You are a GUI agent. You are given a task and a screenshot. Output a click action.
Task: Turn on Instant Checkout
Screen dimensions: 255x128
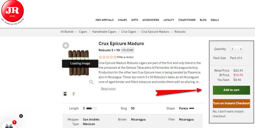pyautogui.click(x=231, y=104)
